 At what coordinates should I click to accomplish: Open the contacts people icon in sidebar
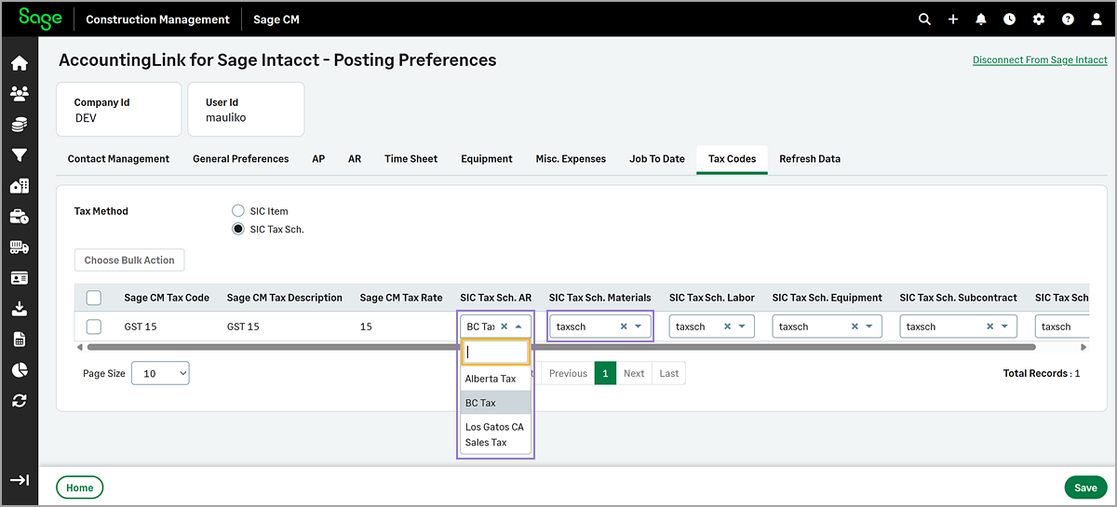click(19, 93)
